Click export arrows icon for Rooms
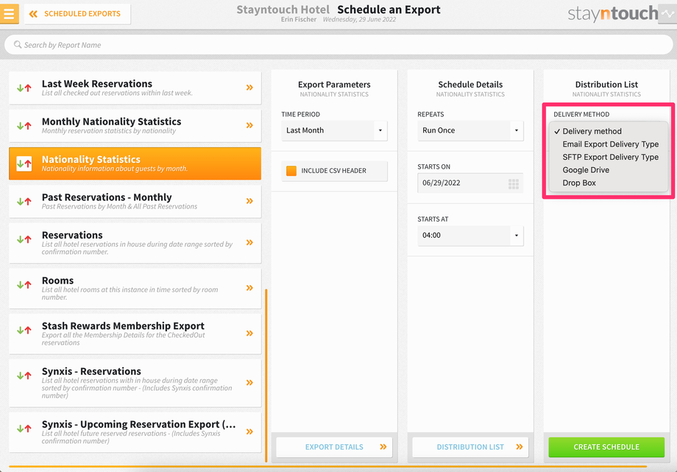This screenshot has width=677, height=472. pos(24,284)
